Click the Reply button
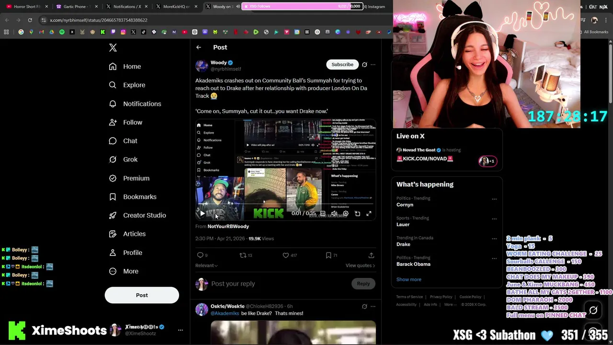Screen dimensions: 613x345 tap(363, 284)
